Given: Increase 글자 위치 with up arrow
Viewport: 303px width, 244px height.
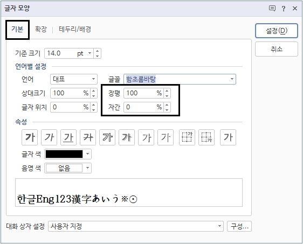Looking at the screenshot, I should [x=93, y=105].
